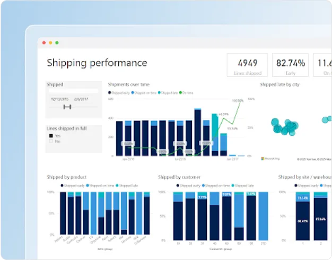Click Shipped on time legend in Shipped by product
Viewport: 332px width, 260px height.
[x=100, y=186]
